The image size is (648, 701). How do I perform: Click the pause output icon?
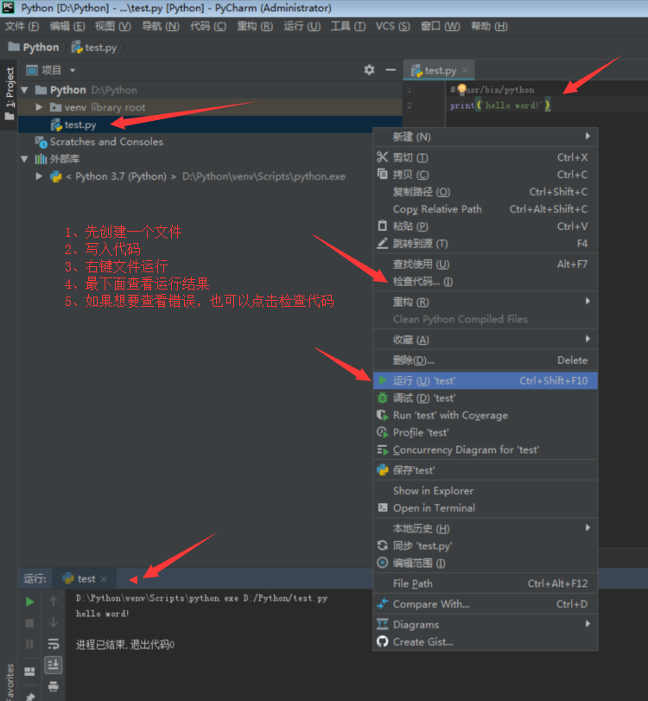(29, 644)
